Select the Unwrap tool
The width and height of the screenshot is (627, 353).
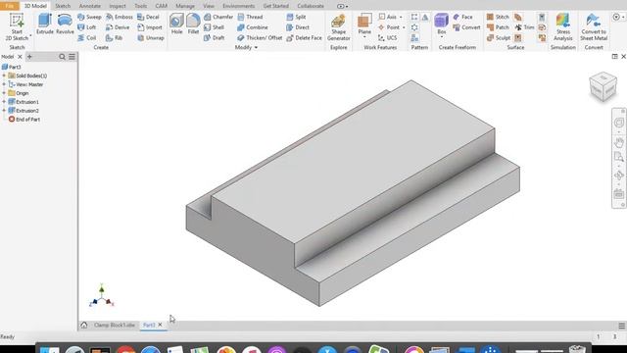click(x=150, y=37)
